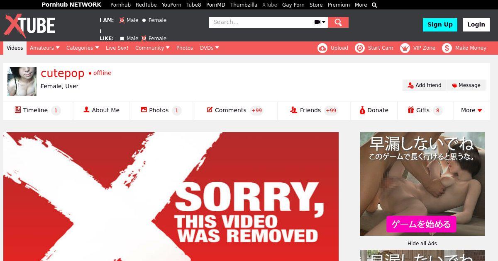The height and width of the screenshot is (261, 498).
Task: Click the cutepop username heading
Action: pos(63,73)
